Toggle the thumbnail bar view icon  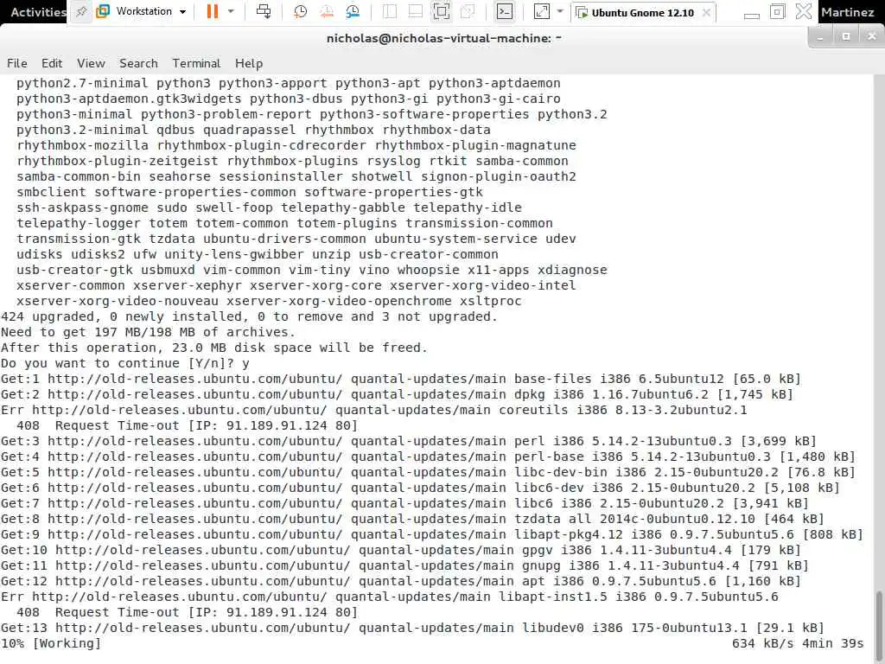point(416,11)
